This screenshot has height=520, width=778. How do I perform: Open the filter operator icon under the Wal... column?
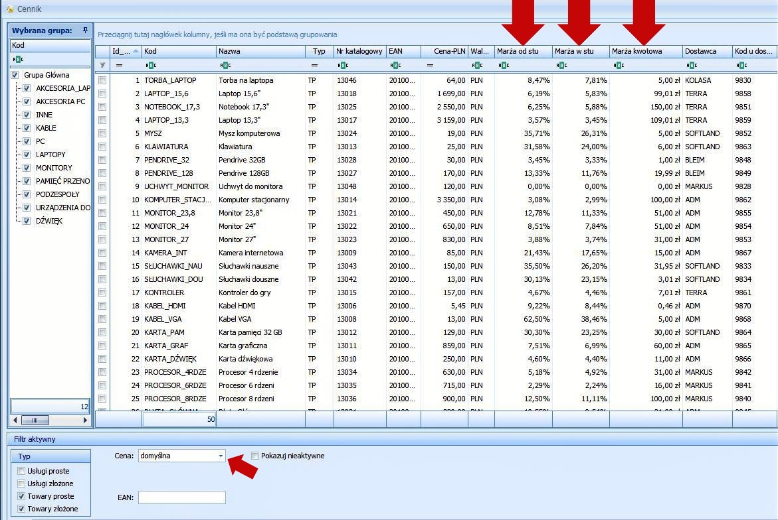coord(477,65)
